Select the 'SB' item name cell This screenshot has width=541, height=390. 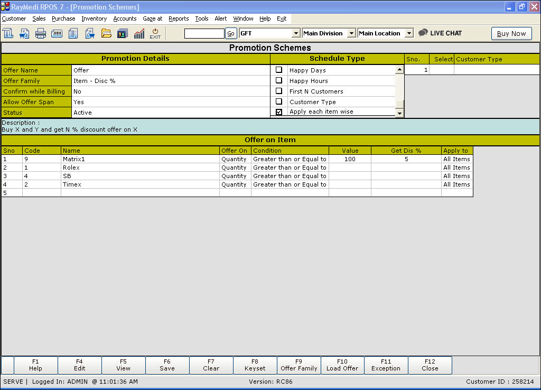tap(140, 176)
